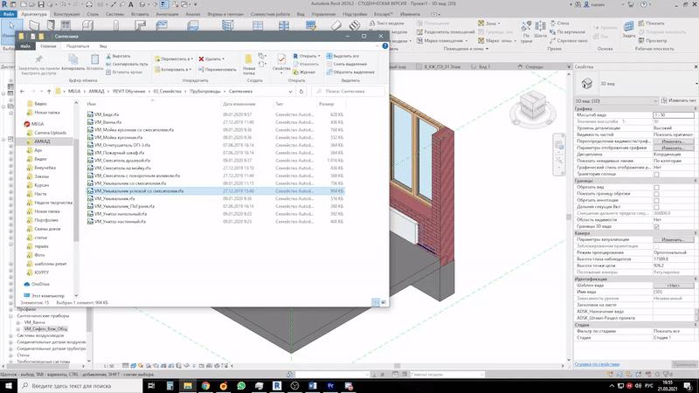The width and height of the screenshot is (699, 393).
Task: Expand the Переместить в dropdown
Action: (x=190, y=58)
